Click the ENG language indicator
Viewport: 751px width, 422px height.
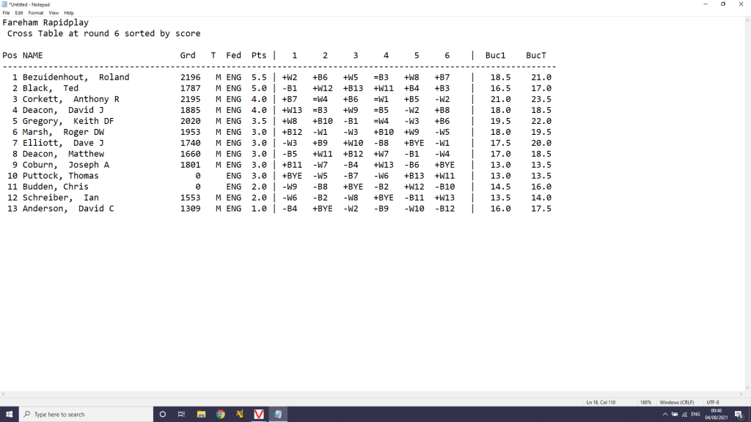click(x=695, y=414)
